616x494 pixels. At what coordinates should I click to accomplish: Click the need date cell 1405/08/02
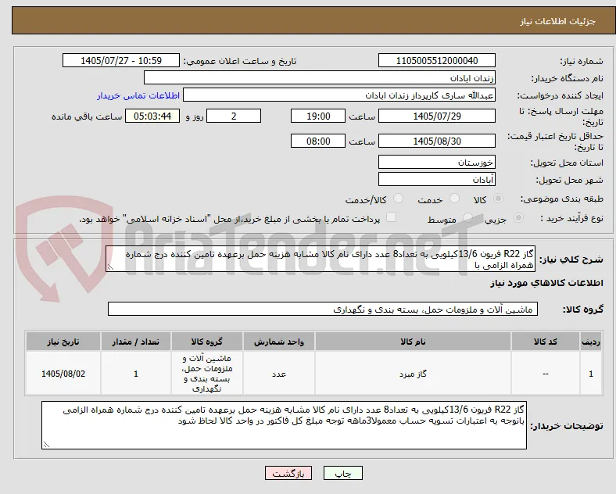(63, 374)
